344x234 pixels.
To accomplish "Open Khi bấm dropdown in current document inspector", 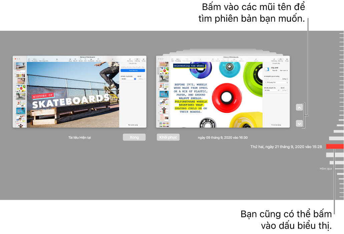I will [x=128, y=79].
